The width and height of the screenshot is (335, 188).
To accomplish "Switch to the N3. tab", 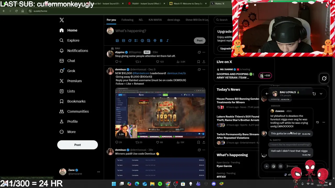I will [x=141, y=20].
